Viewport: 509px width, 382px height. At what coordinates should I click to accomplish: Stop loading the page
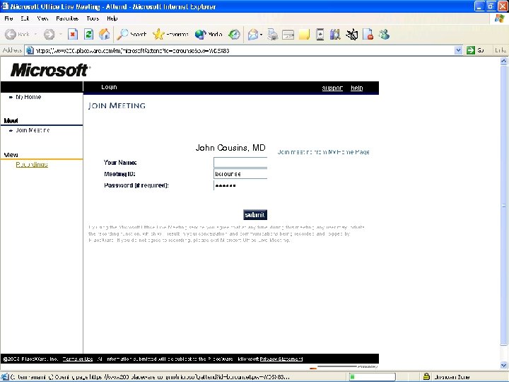pos(73,34)
